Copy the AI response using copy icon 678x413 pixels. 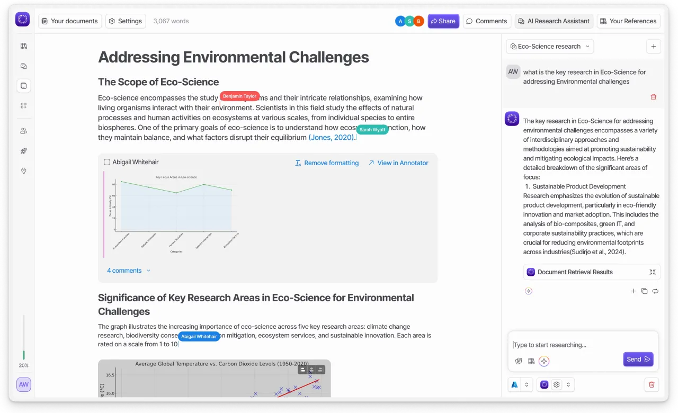click(644, 291)
